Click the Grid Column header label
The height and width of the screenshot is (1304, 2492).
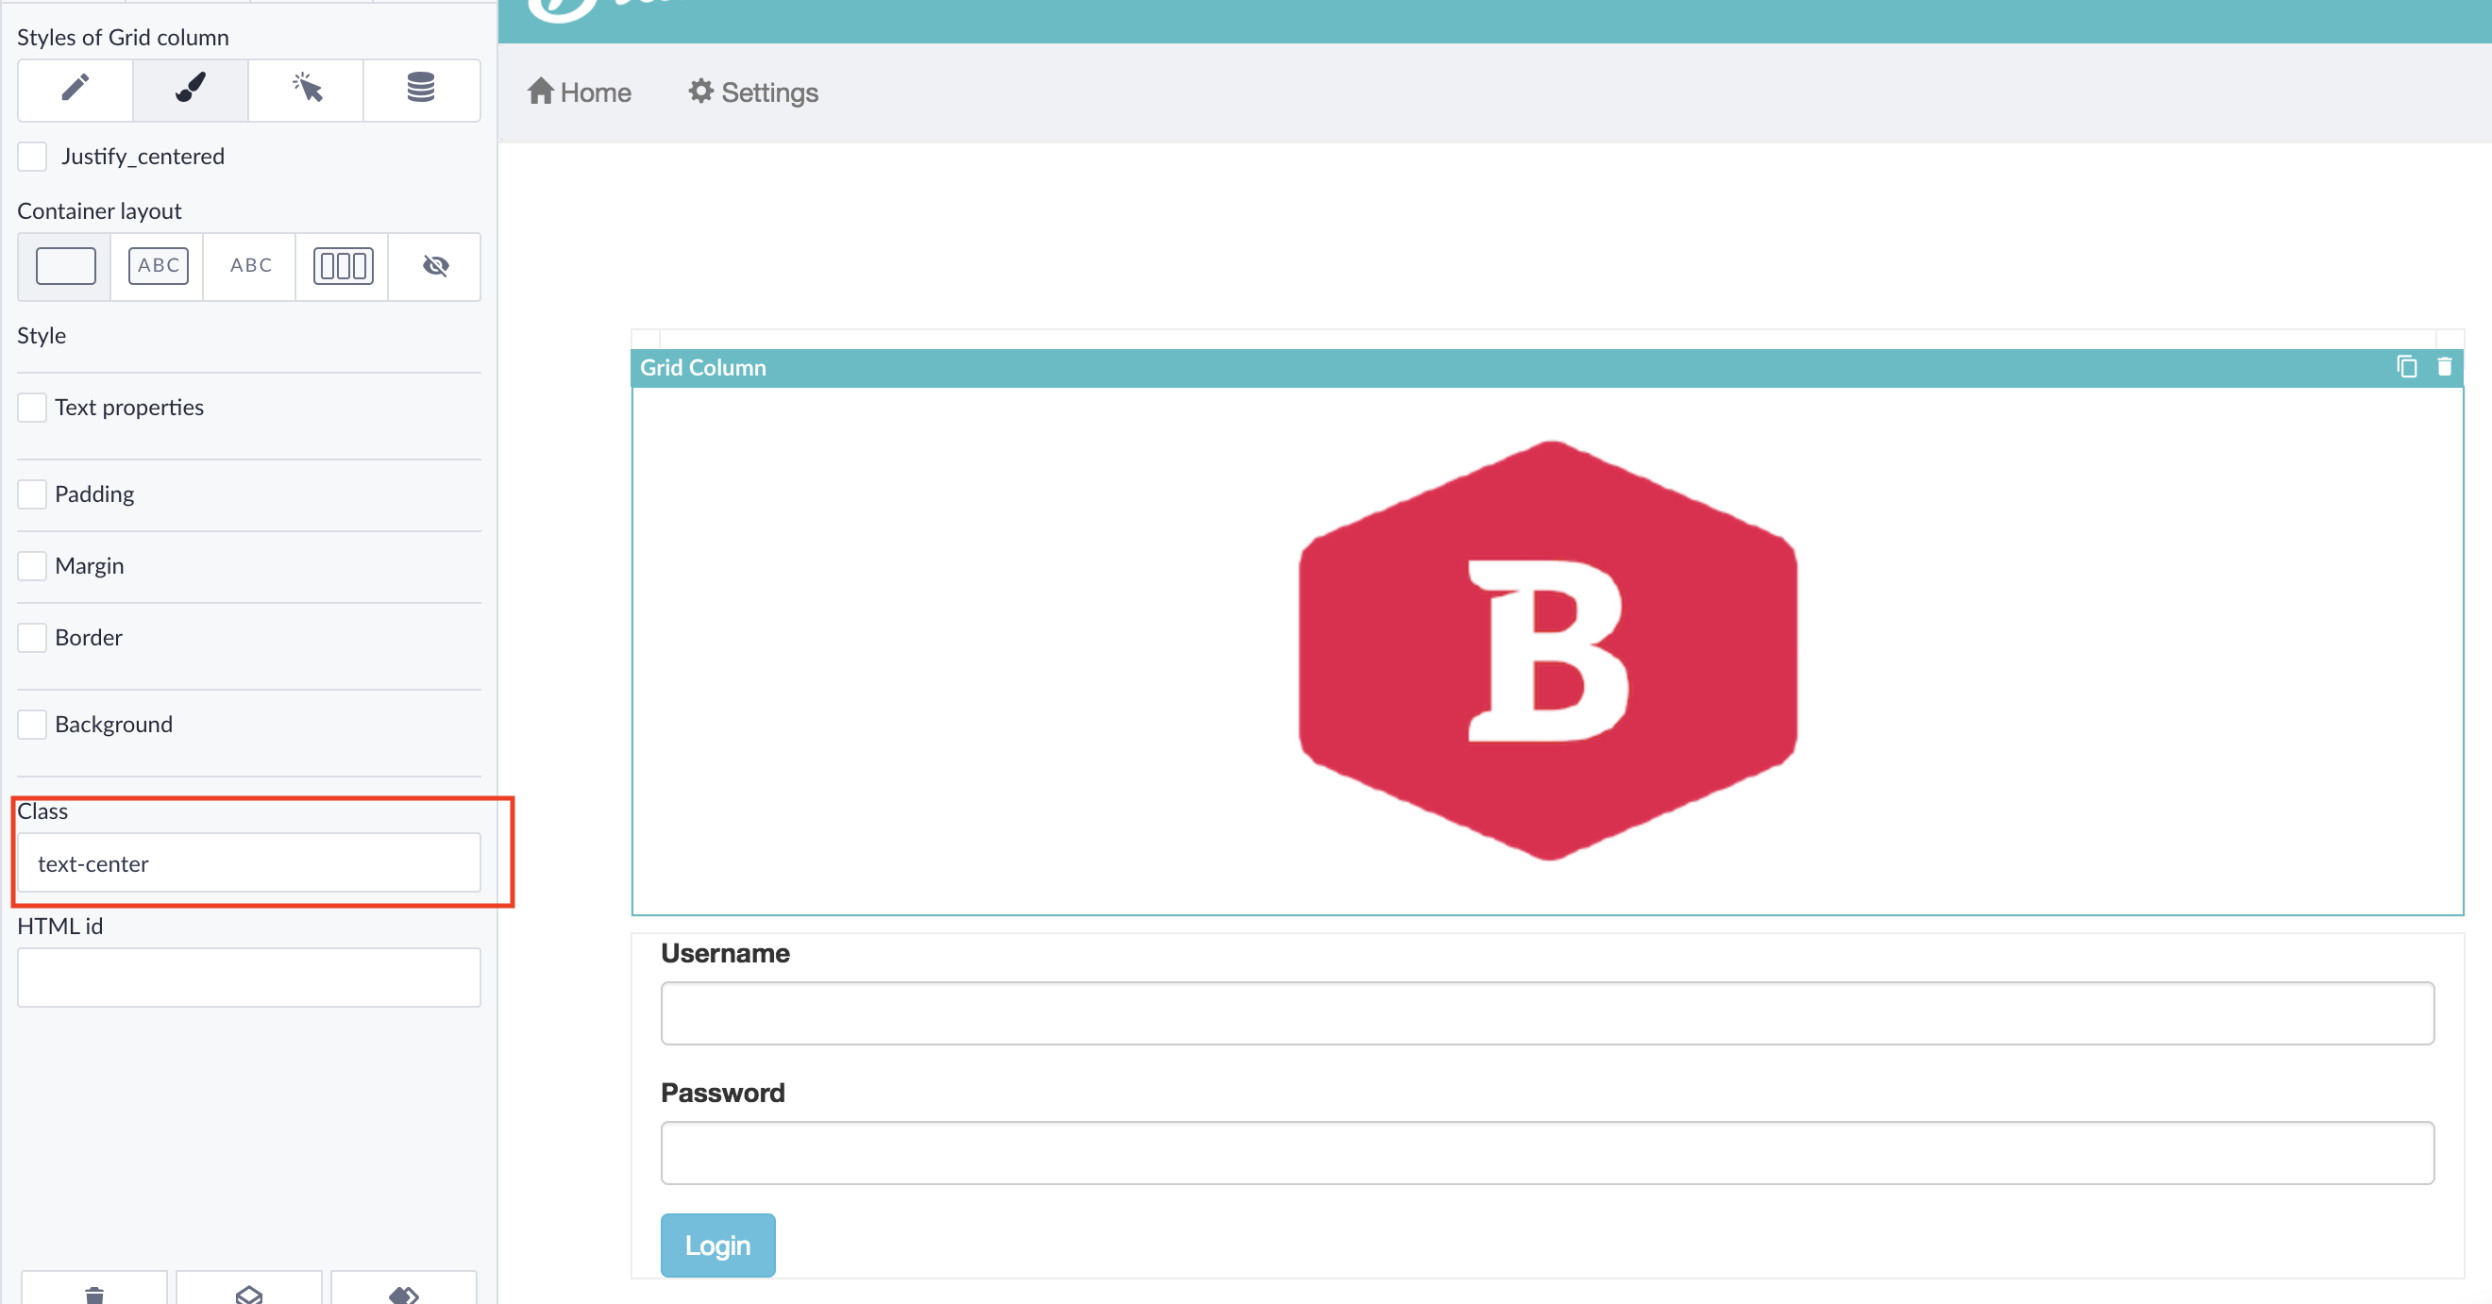[x=702, y=368]
